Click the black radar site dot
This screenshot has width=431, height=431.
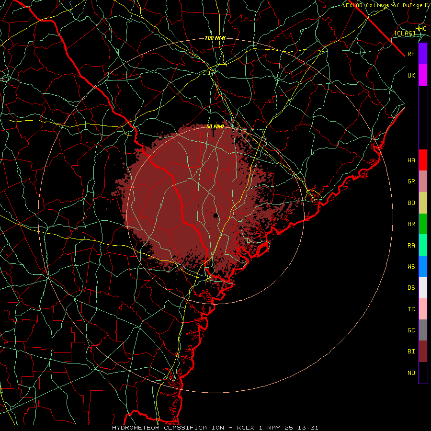(x=216, y=216)
